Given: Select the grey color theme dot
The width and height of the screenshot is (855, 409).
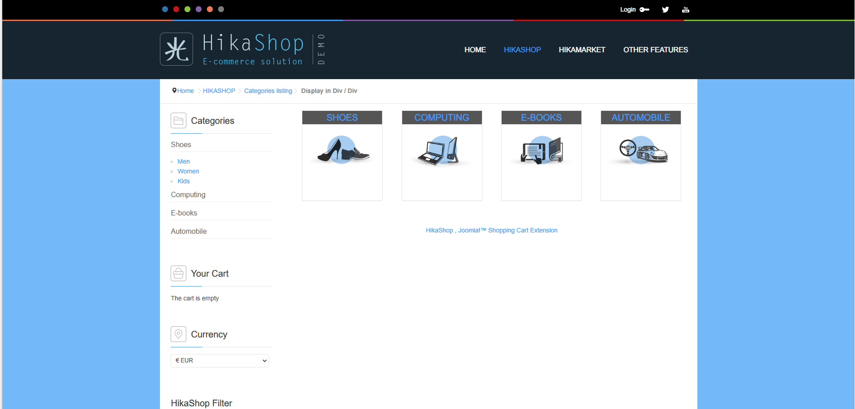Looking at the screenshot, I should [x=221, y=9].
